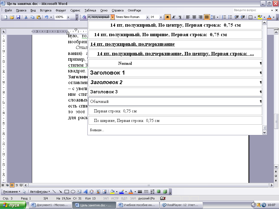Toggle ИСПР track changes indicator
The width and height of the screenshot is (279, 209).
115,198
